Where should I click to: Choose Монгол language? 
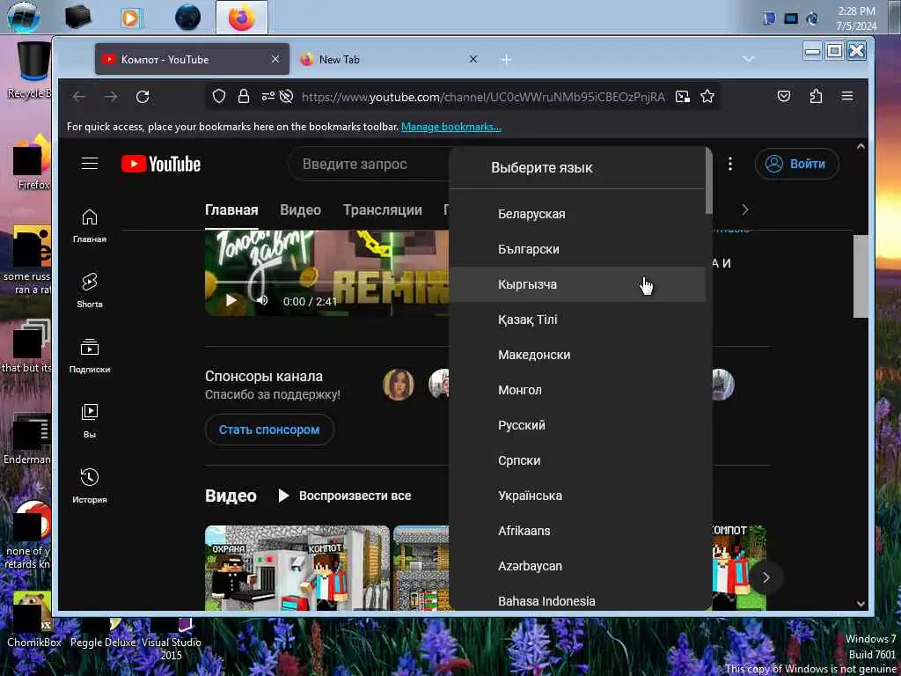click(577, 390)
